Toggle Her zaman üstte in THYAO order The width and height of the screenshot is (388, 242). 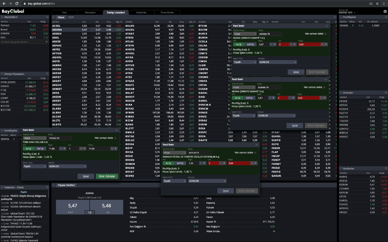click(x=115, y=138)
